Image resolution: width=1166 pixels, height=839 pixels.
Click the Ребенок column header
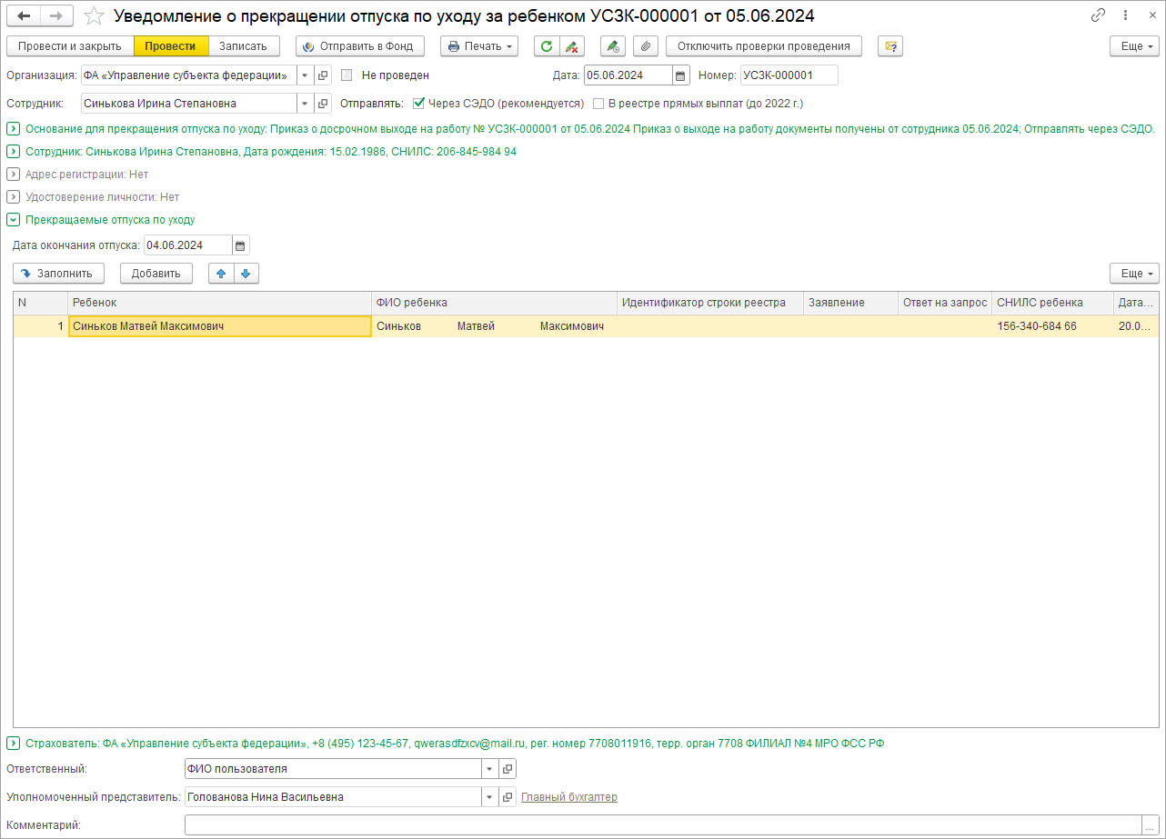point(219,303)
